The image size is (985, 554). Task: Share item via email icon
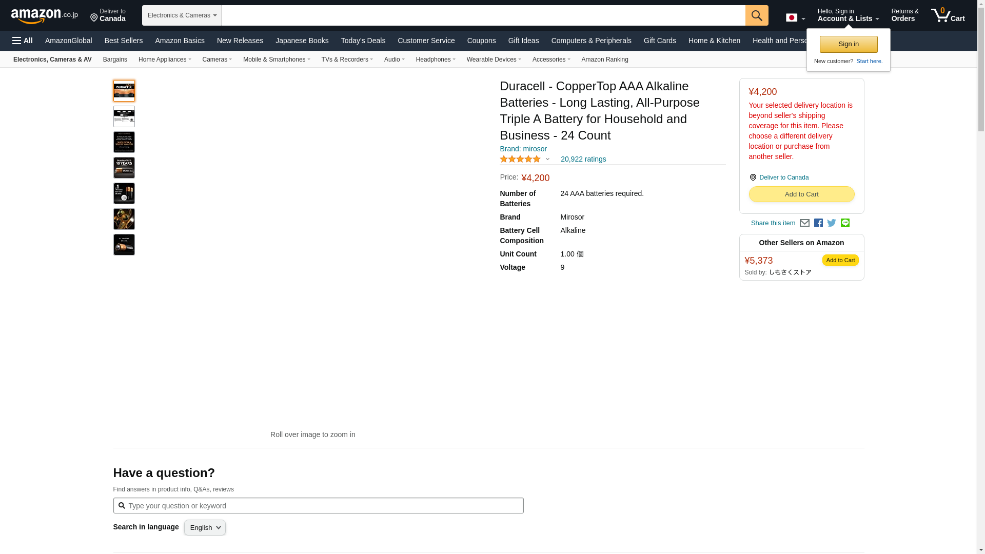click(804, 223)
